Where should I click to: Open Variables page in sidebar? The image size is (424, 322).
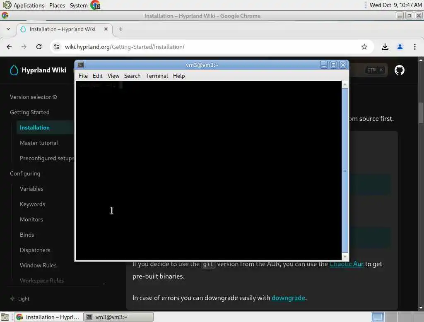click(31, 189)
